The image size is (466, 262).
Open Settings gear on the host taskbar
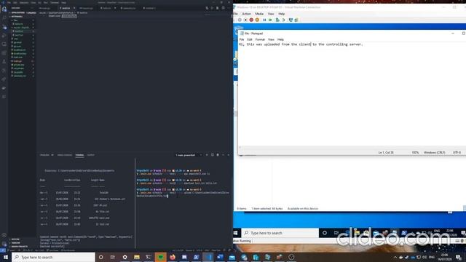pyautogui.click(x=125, y=257)
